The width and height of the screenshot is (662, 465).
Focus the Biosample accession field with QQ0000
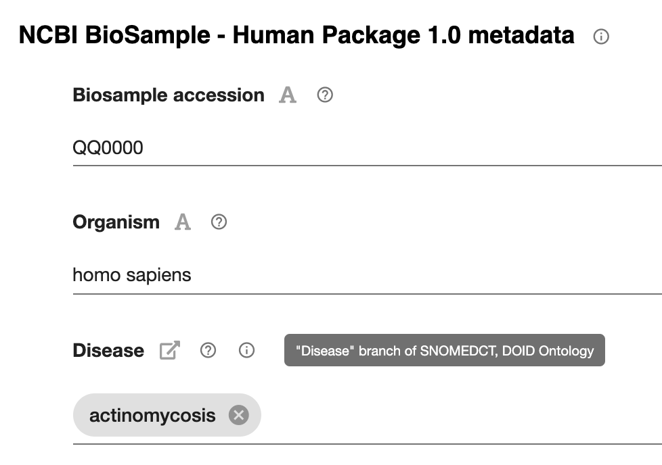368,147
